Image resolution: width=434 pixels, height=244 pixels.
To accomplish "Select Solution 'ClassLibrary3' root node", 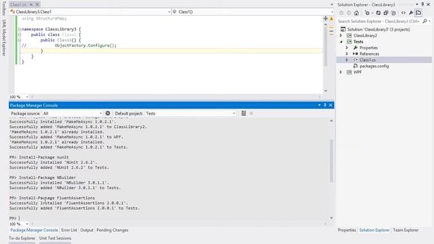I will tap(378, 29).
